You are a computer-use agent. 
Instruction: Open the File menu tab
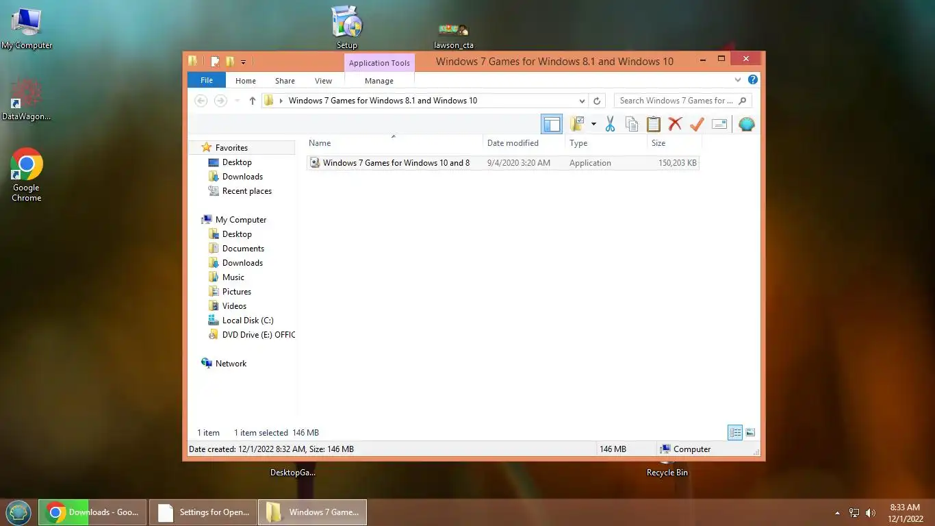[206, 80]
